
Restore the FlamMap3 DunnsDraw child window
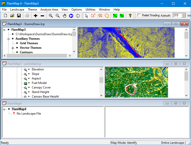[x=176, y=24]
